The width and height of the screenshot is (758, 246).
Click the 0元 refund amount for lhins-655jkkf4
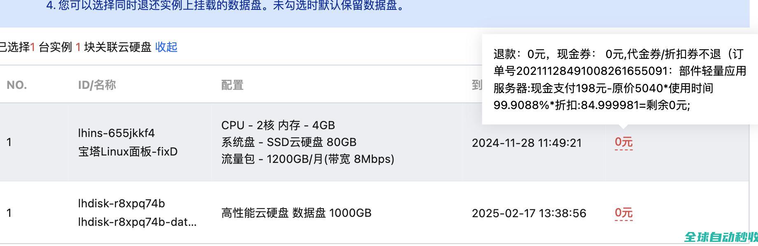623,142
